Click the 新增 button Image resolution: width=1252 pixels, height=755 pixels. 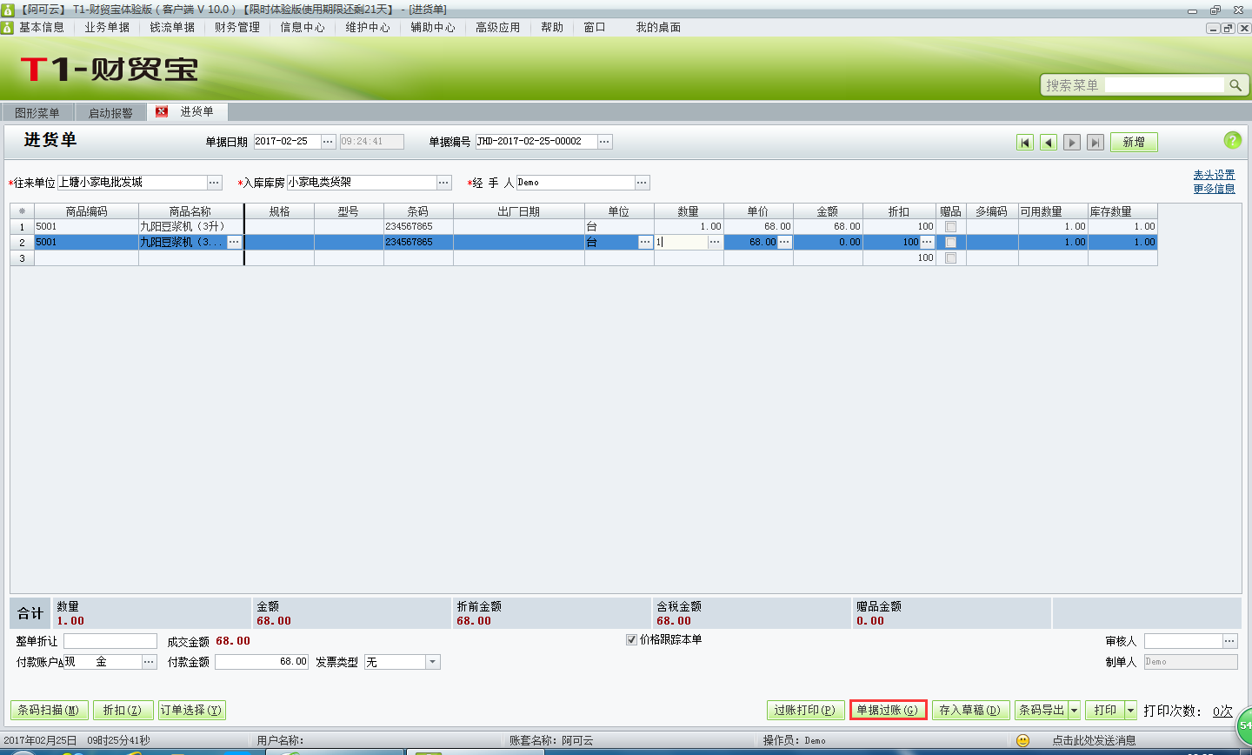[x=1134, y=141]
